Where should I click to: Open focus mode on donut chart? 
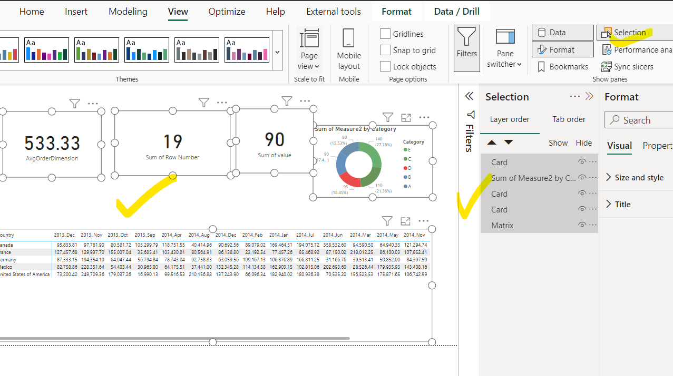click(406, 117)
